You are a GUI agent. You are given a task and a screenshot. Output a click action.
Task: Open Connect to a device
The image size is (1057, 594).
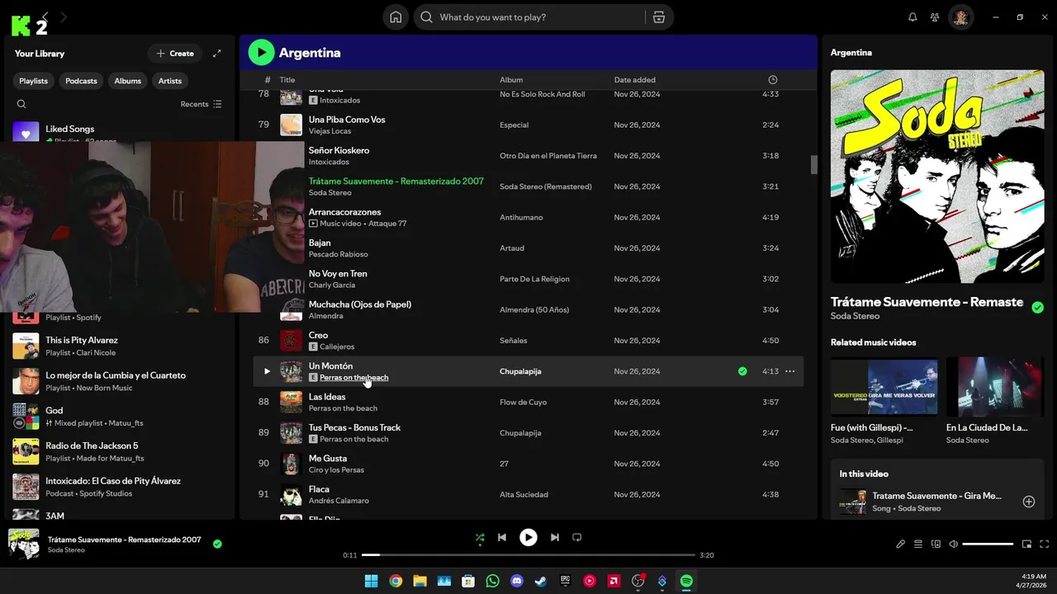click(936, 544)
